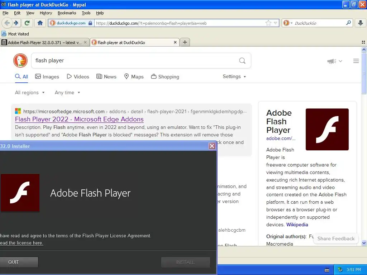This screenshot has width=367, height=275.
Task: Open the adobe.com link in info panel
Action: [281, 139]
